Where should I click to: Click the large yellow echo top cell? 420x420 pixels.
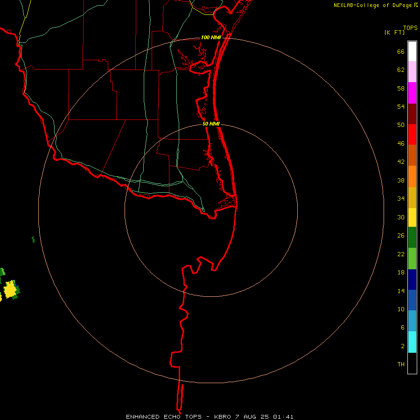pos(10,289)
